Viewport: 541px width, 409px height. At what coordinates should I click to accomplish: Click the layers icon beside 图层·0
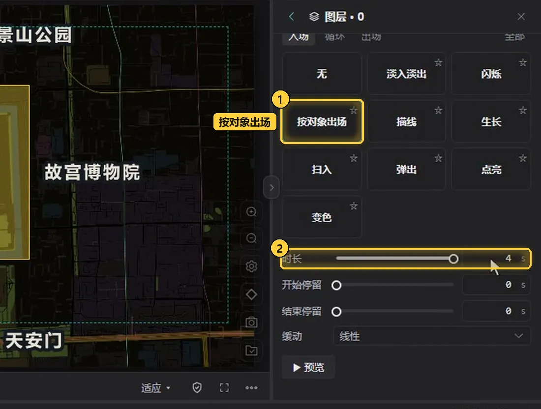click(314, 17)
